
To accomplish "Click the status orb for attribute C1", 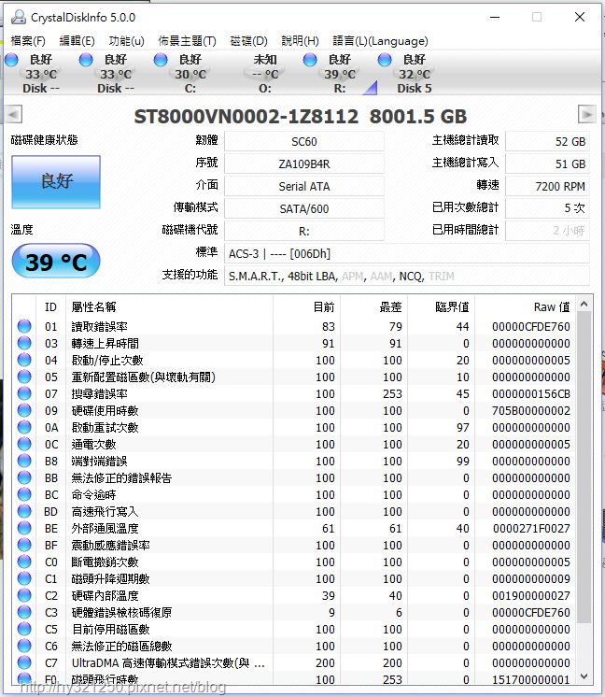I will (x=24, y=578).
